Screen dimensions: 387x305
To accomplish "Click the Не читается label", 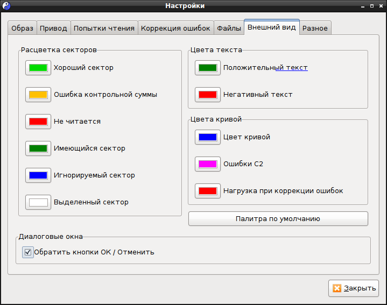I will point(78,122).
